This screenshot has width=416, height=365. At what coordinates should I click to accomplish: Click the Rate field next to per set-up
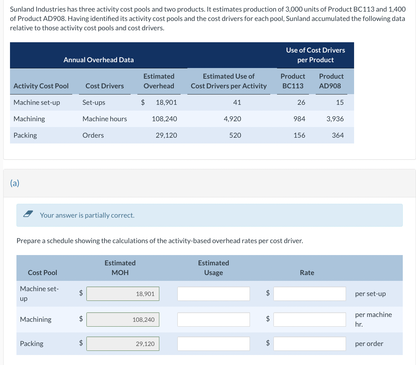click(309, 293)
